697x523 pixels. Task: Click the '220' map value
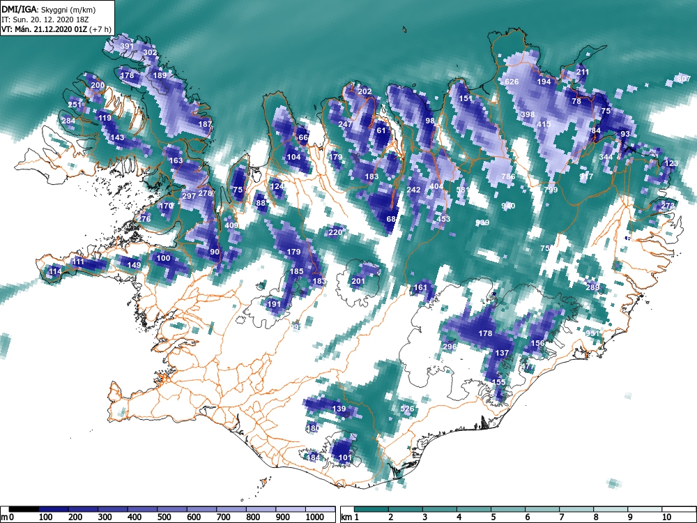[336, 232]
